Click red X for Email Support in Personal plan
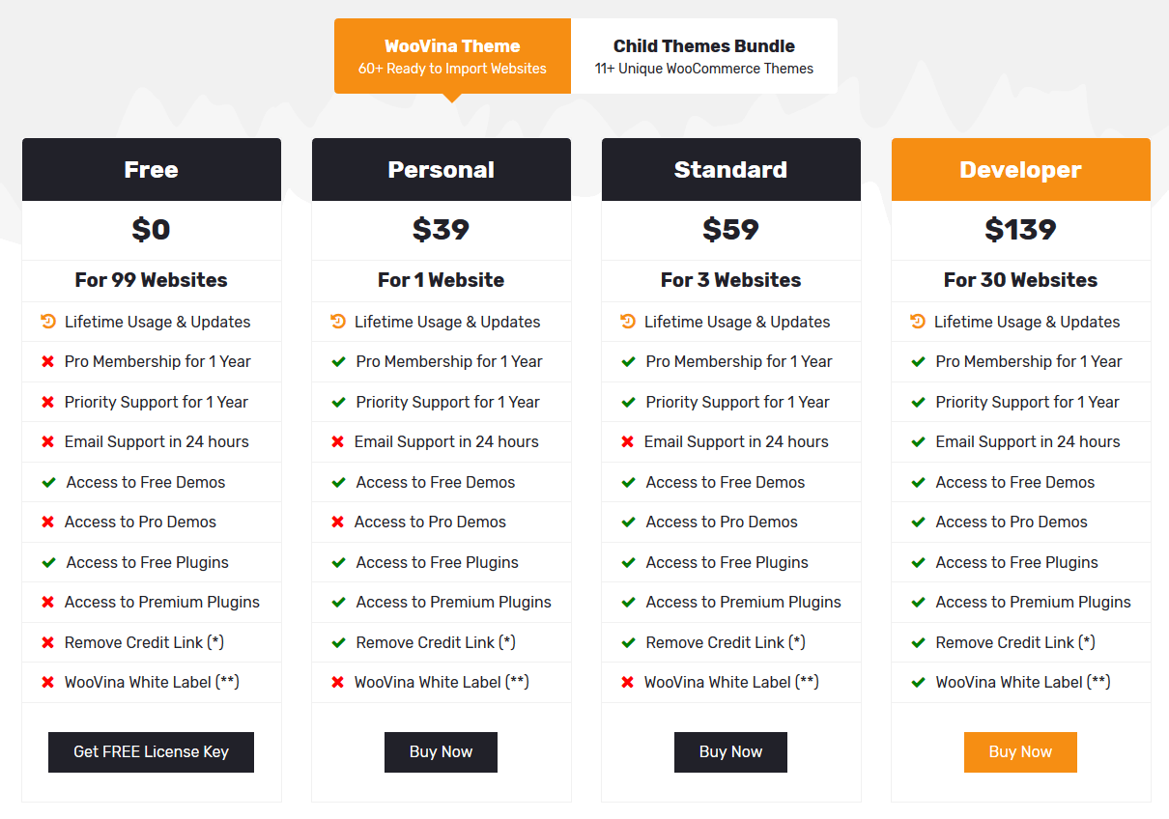1169x819 pixels. coord(337,442)
